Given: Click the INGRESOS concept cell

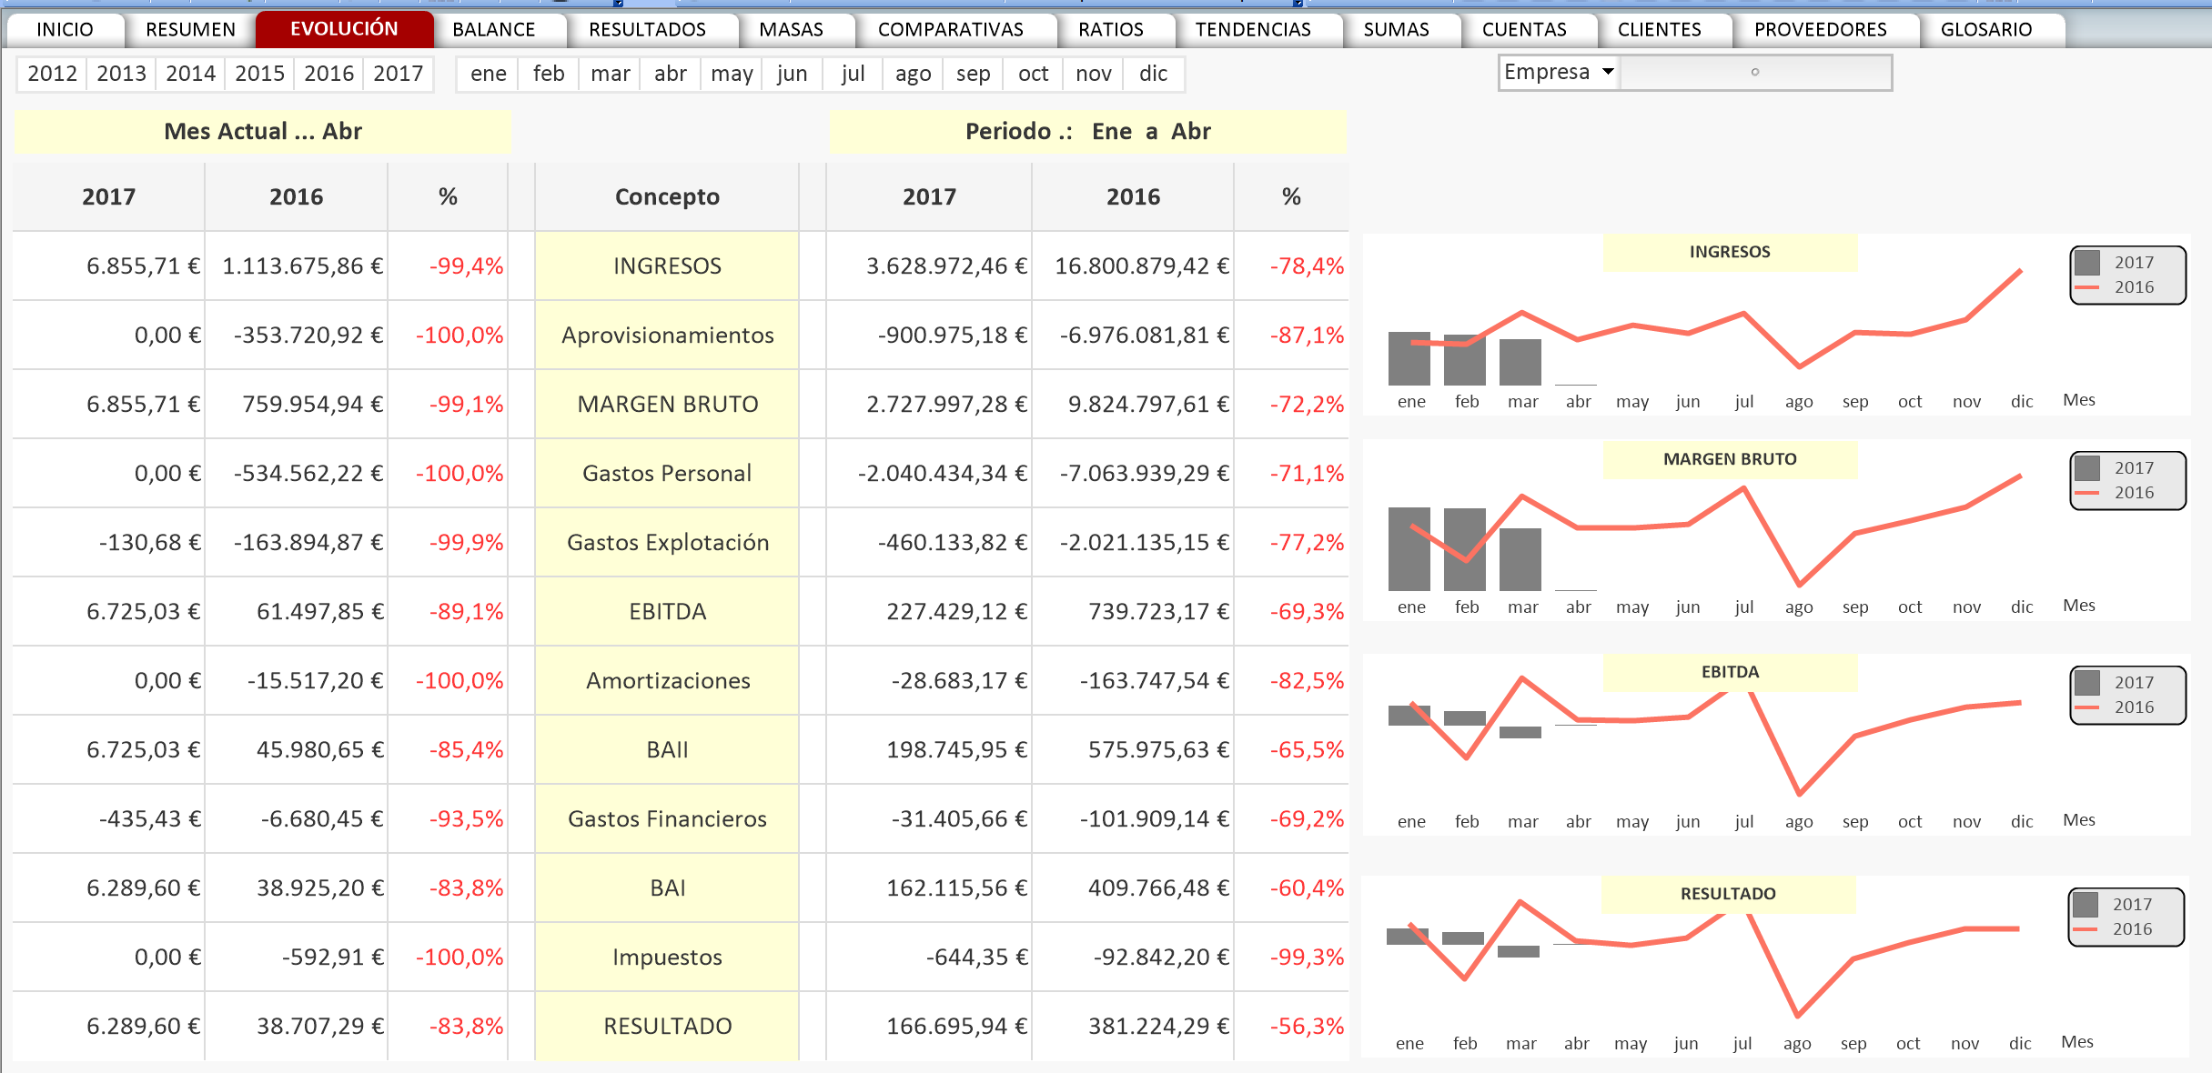Looking at the screenshot, I should click(667, 266).
